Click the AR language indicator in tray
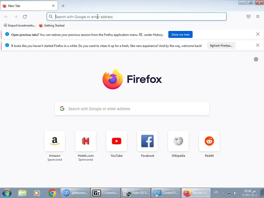Screen dimensions: 264x198 pyautogui.click(x=216, y=192)
